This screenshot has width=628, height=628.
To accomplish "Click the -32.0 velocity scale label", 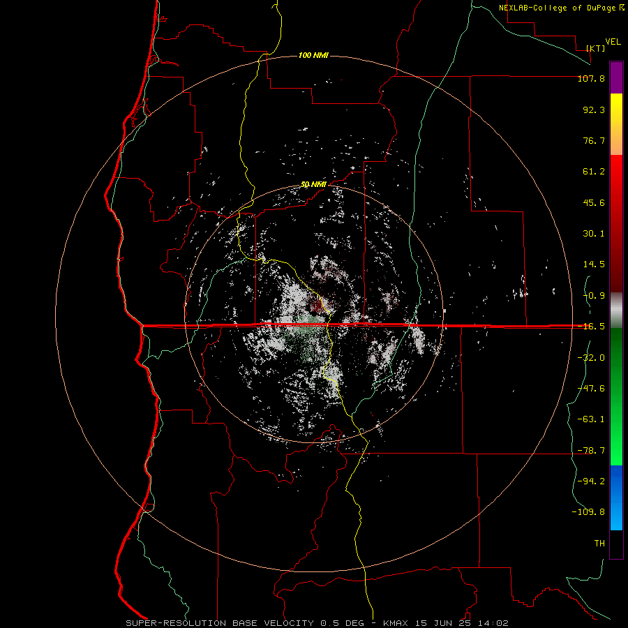I will pyautogui.click(x=591, y=357).
